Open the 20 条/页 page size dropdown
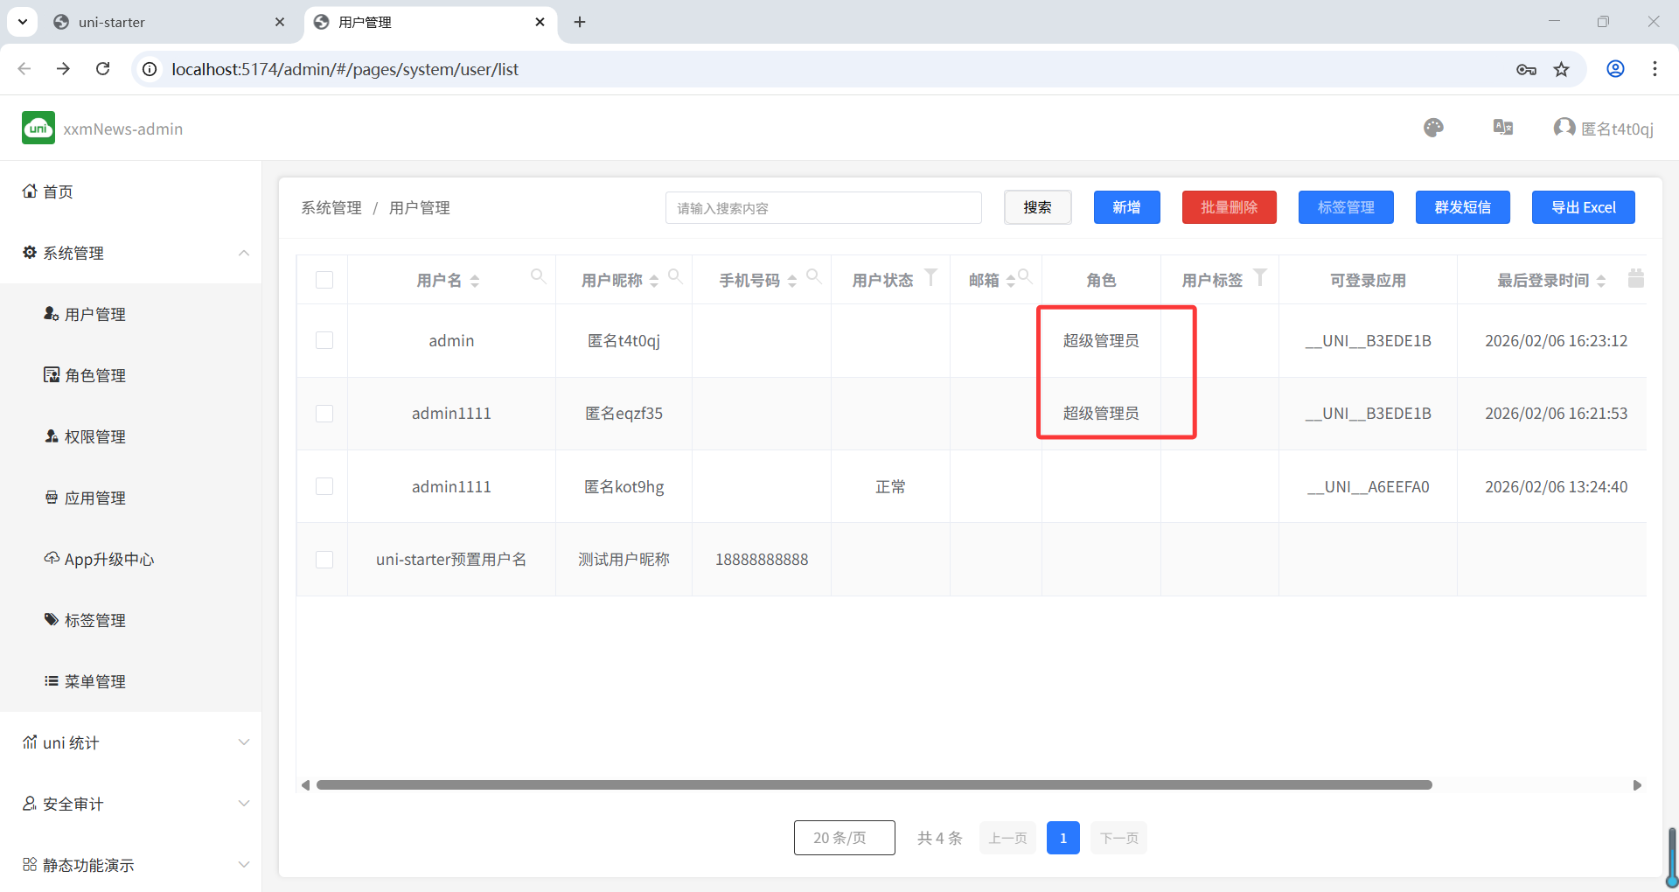 tap(844, 838)
